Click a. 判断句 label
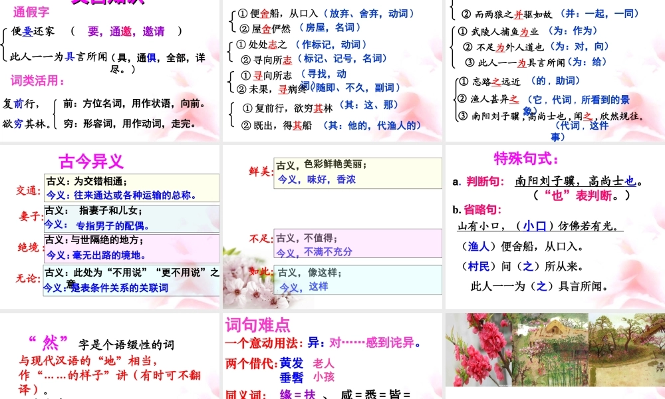This screenshot has width=665, height=399. [x=478, y=182]
